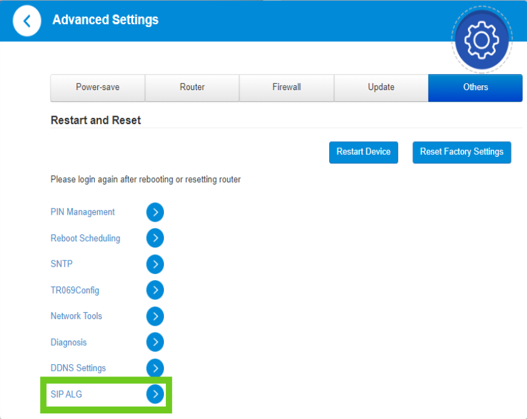Follow the SIP ALG text link
This screenshot has height=419, width=527.
coord(66,394)
